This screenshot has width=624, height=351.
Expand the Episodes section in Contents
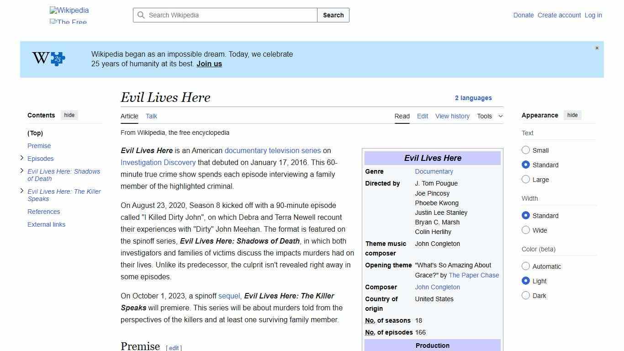[21, 158]
